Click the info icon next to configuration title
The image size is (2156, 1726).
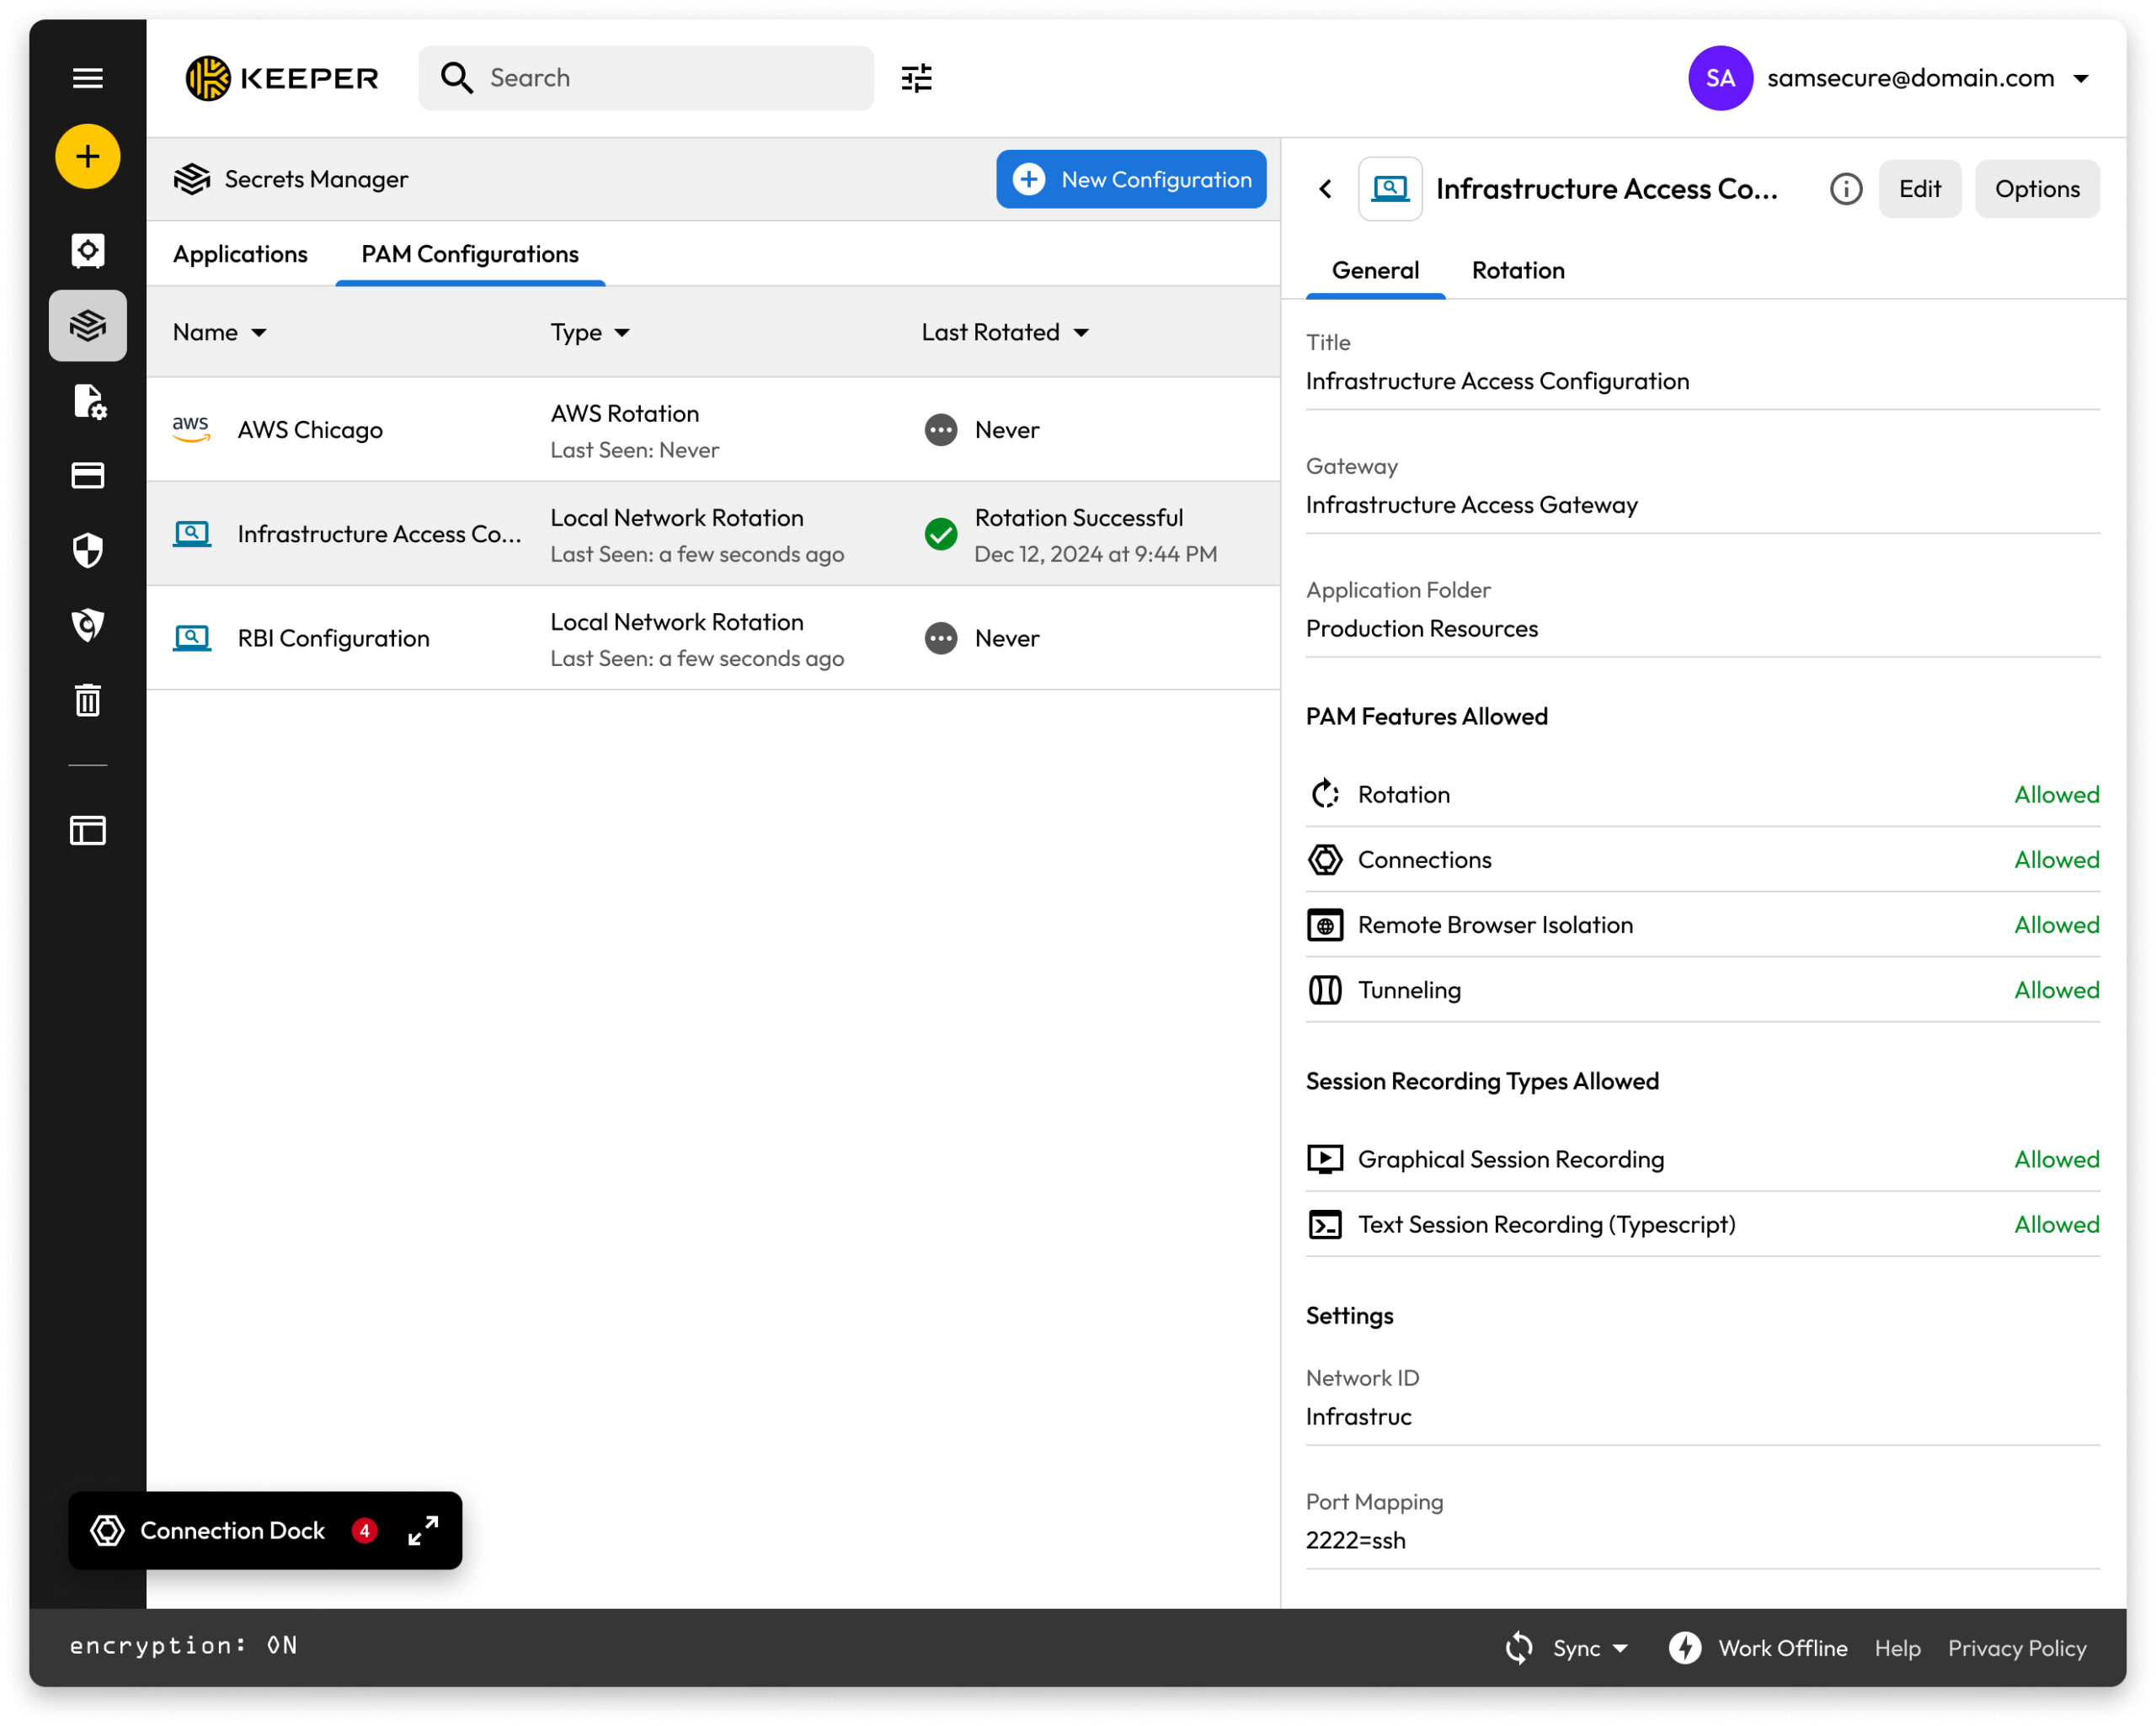1846,189
